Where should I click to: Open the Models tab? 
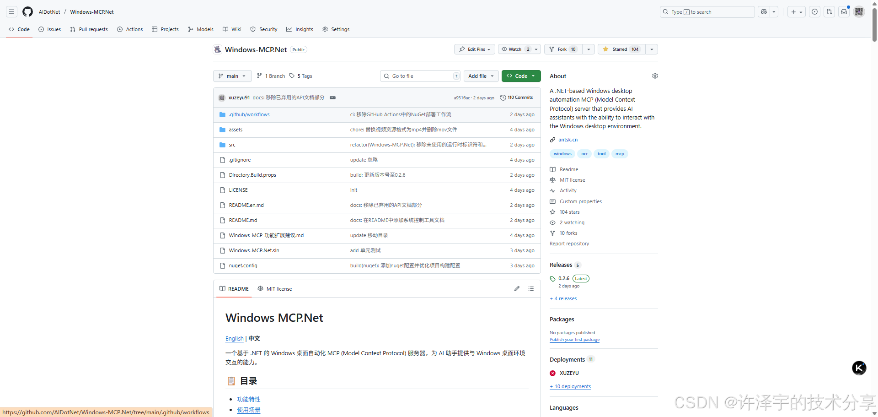201,29
